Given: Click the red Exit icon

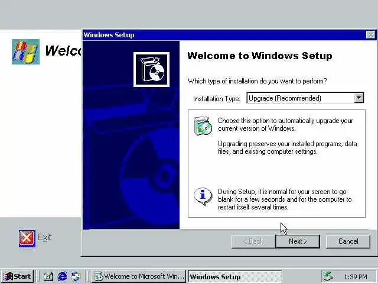Looking at the screenshot, I should pyautogui.click(x=27, y=238).
